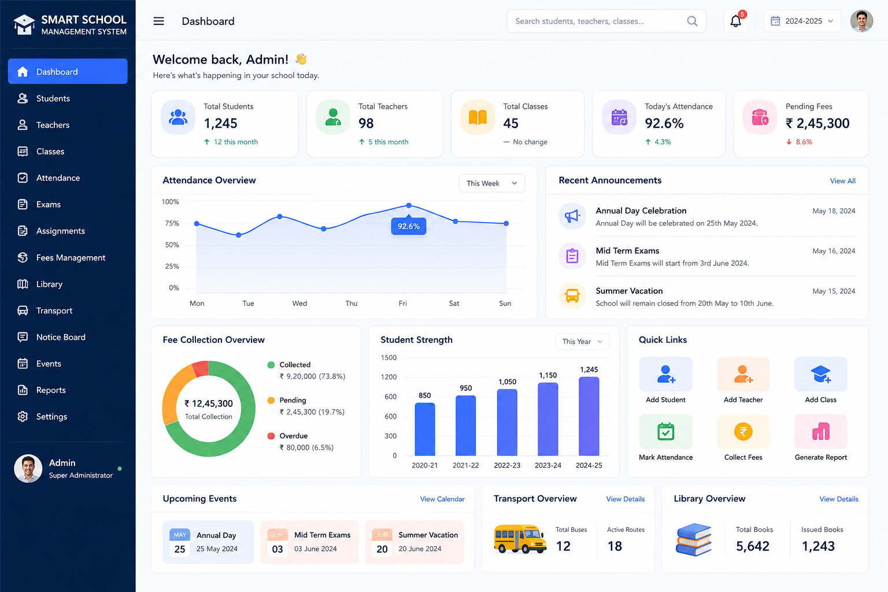888x592 pixels.
Task: Open the hamburger menu icon
Action: click(158, 21)
